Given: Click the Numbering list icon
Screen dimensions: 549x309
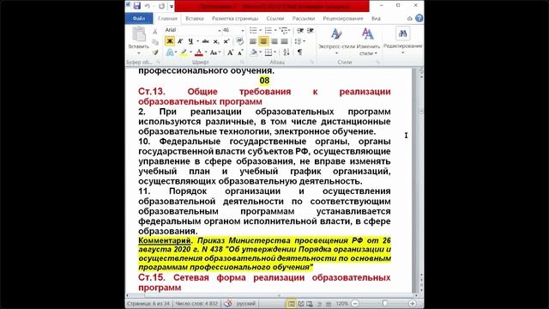Looking at the screenshot, I should (268, 31).
